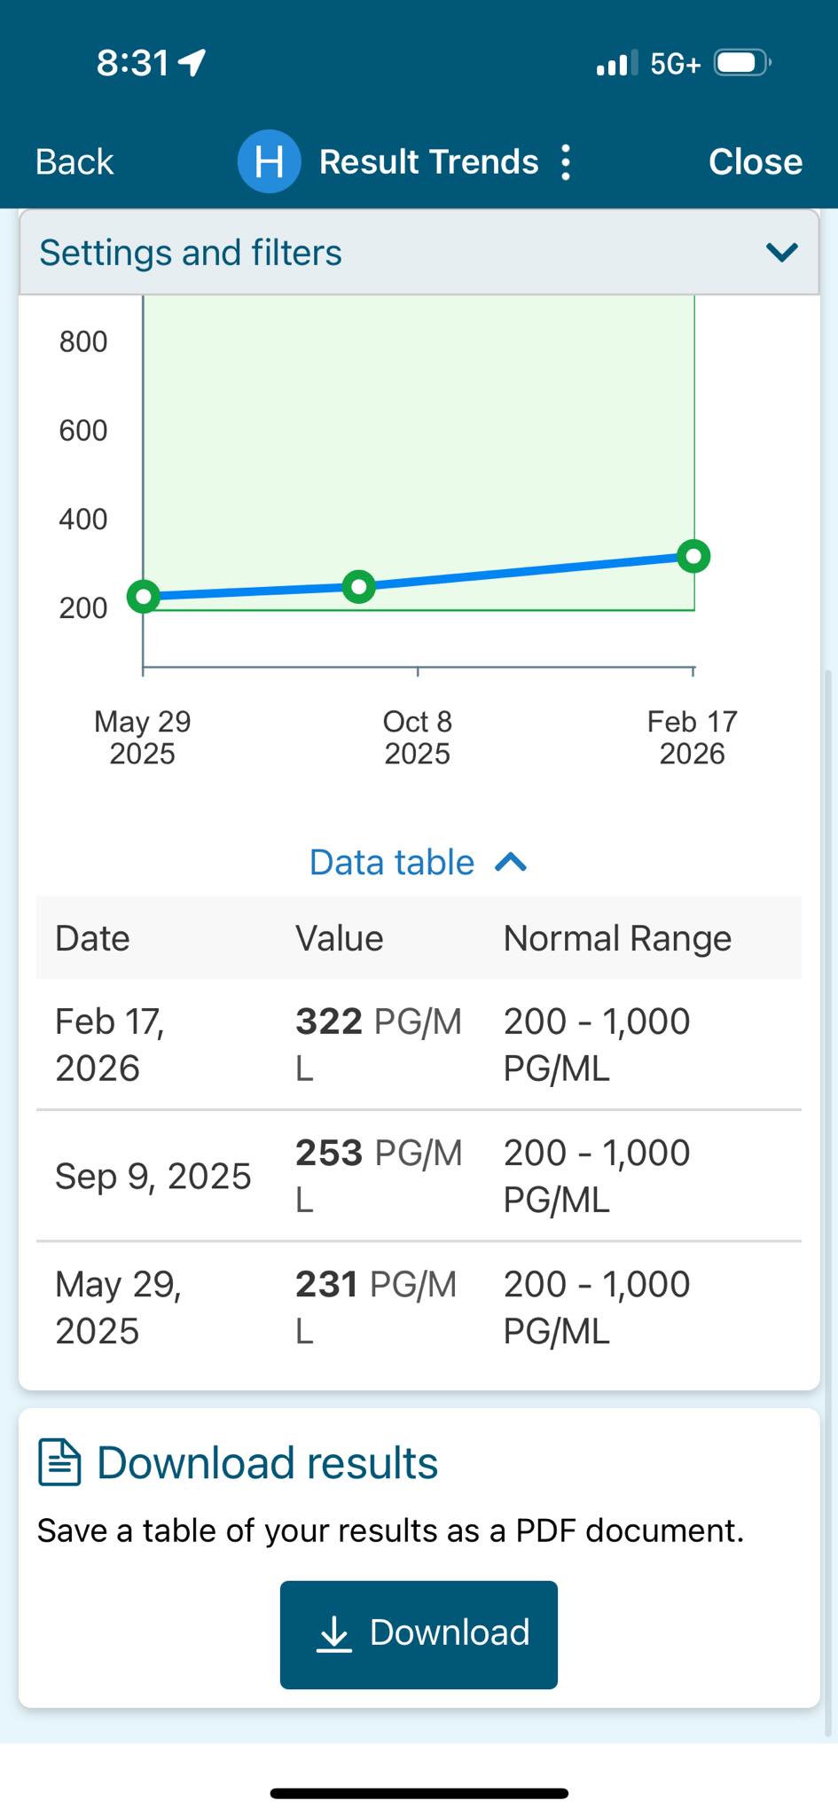Go Back to the previous screen
838x1816 pixels.
click(74, 162)
